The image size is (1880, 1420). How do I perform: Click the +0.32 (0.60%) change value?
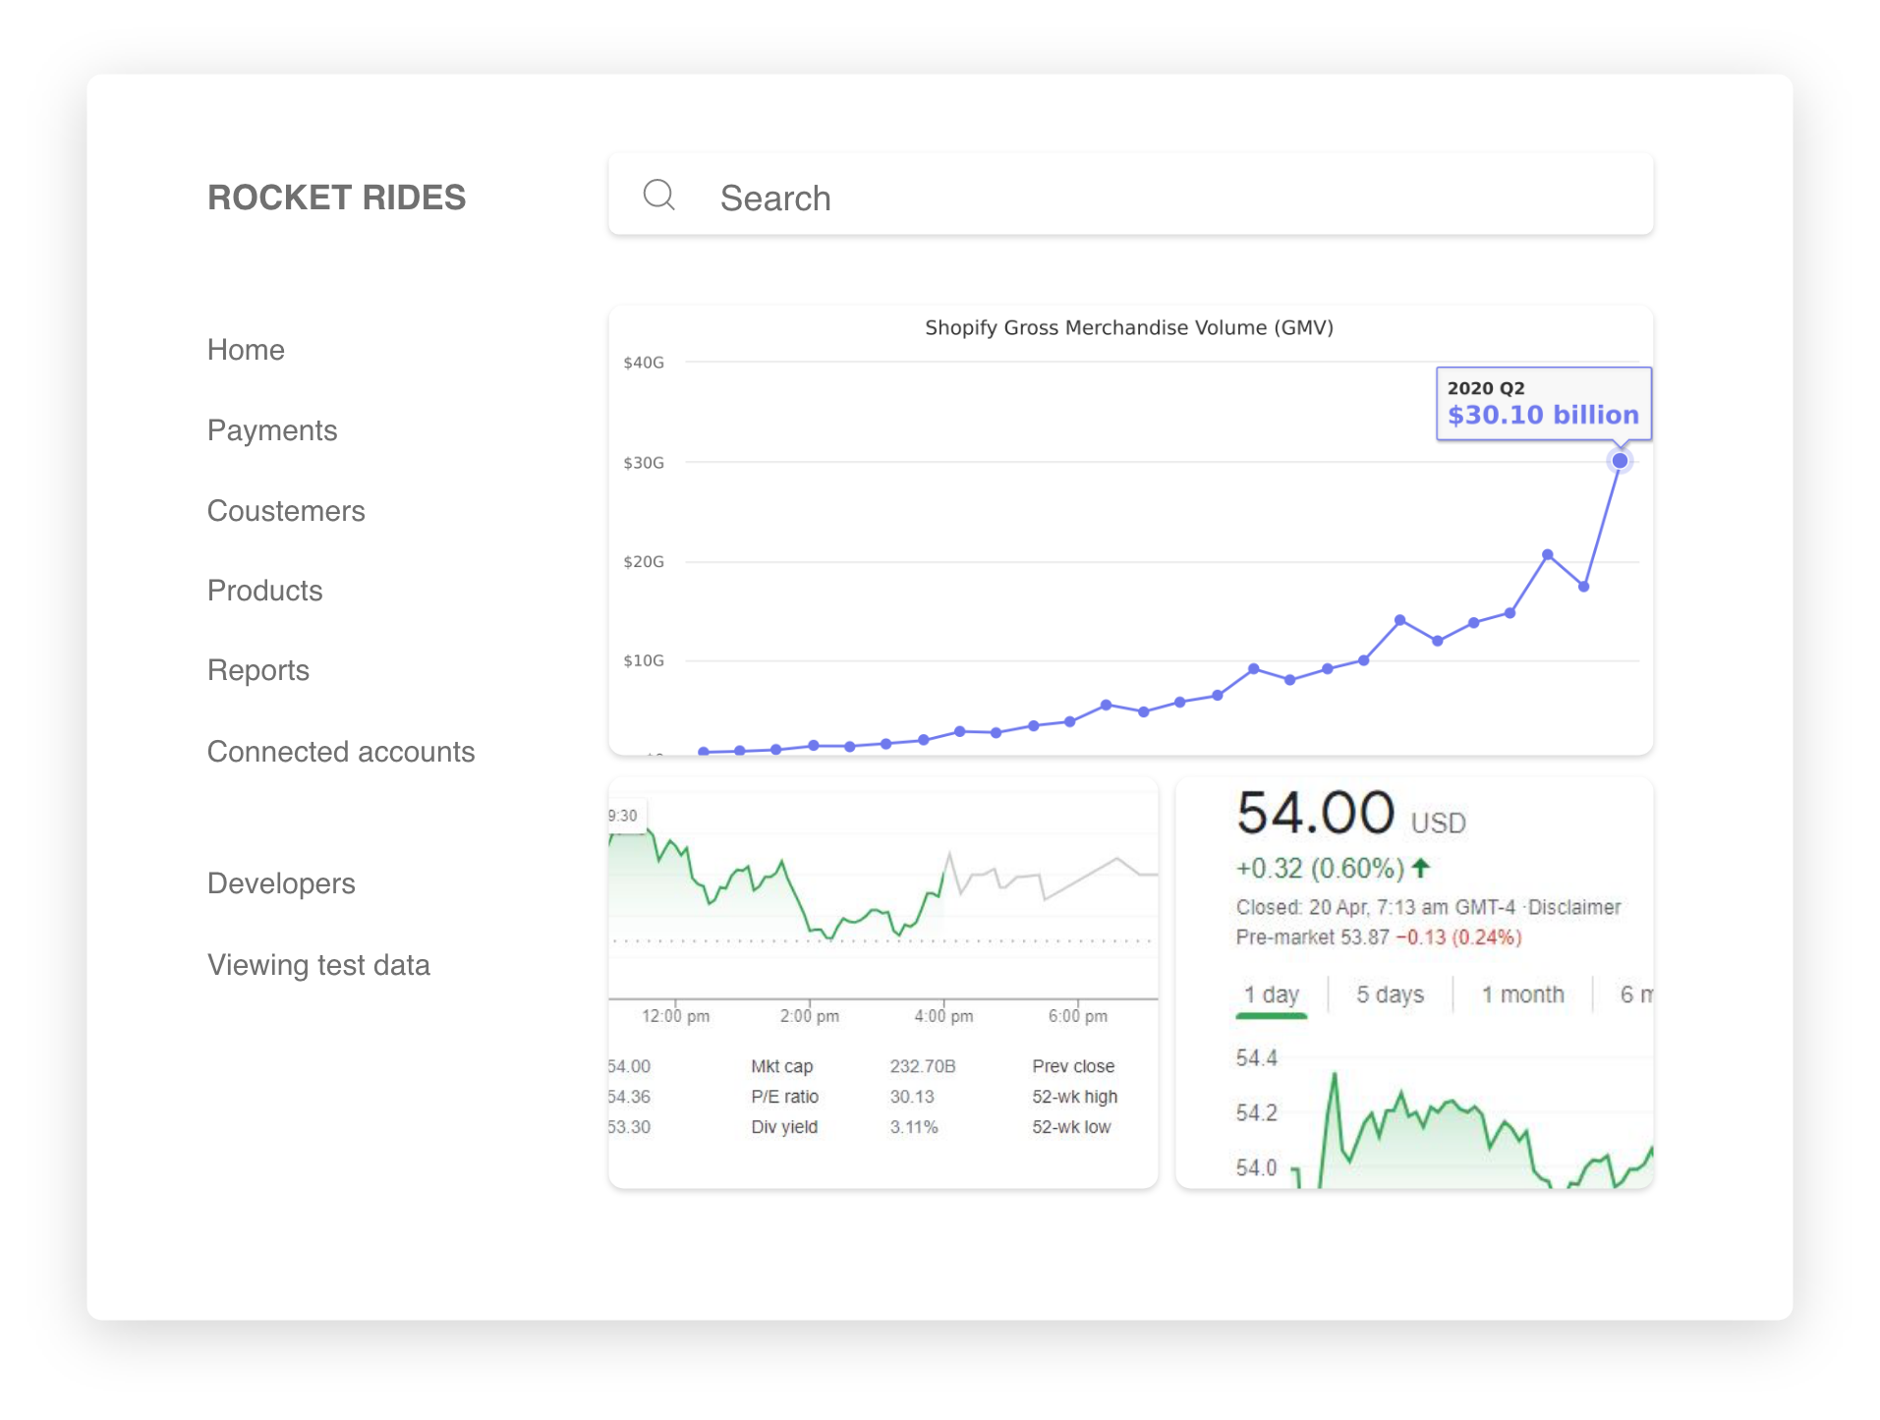point(1320,869)
